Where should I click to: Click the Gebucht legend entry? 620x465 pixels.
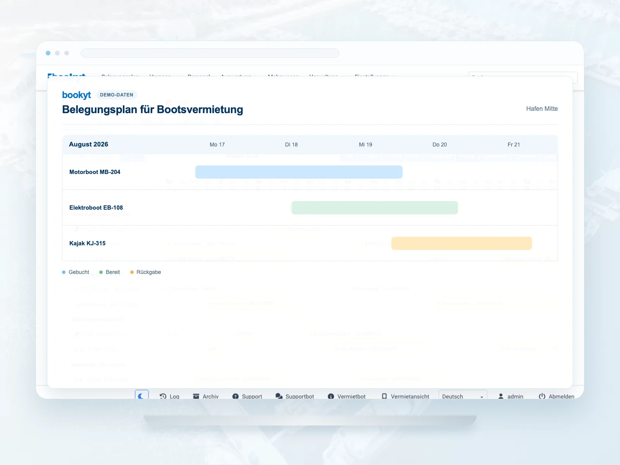tap(76, 272)
